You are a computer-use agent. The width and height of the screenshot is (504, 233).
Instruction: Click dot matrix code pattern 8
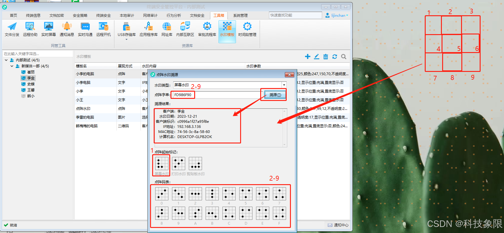162,213
